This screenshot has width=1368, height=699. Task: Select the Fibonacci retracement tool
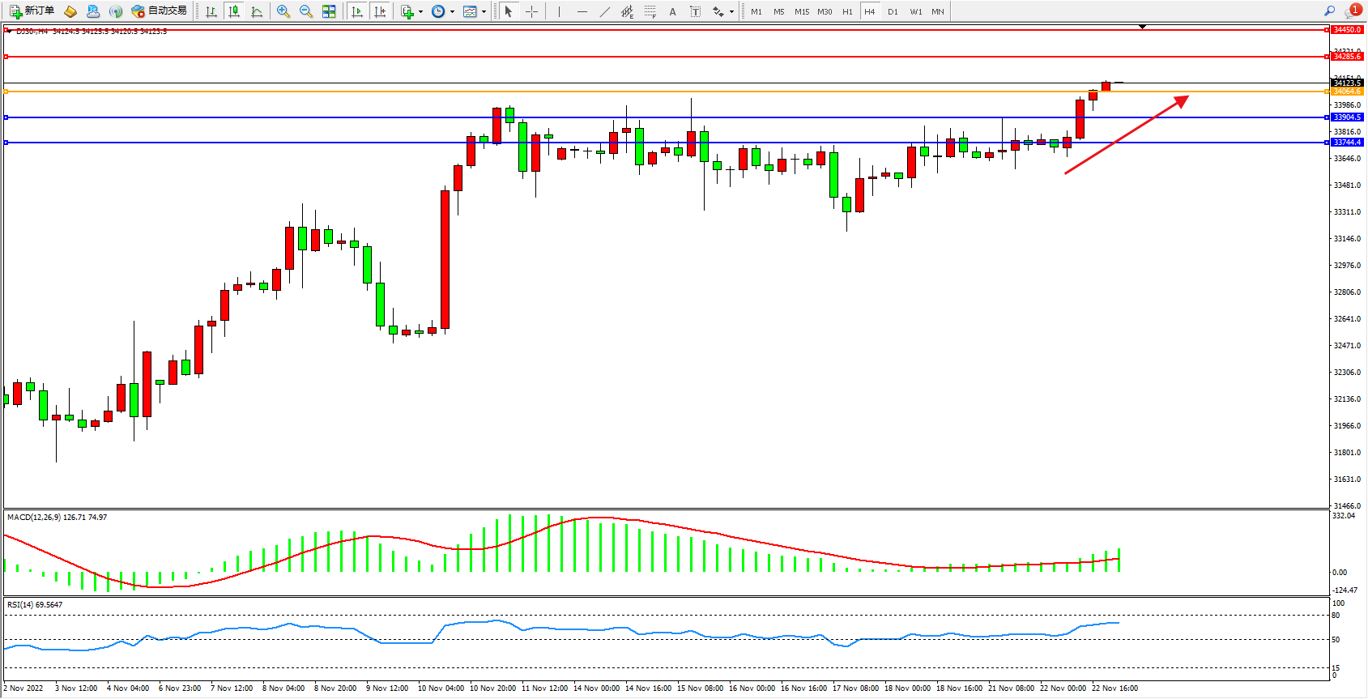650,11
